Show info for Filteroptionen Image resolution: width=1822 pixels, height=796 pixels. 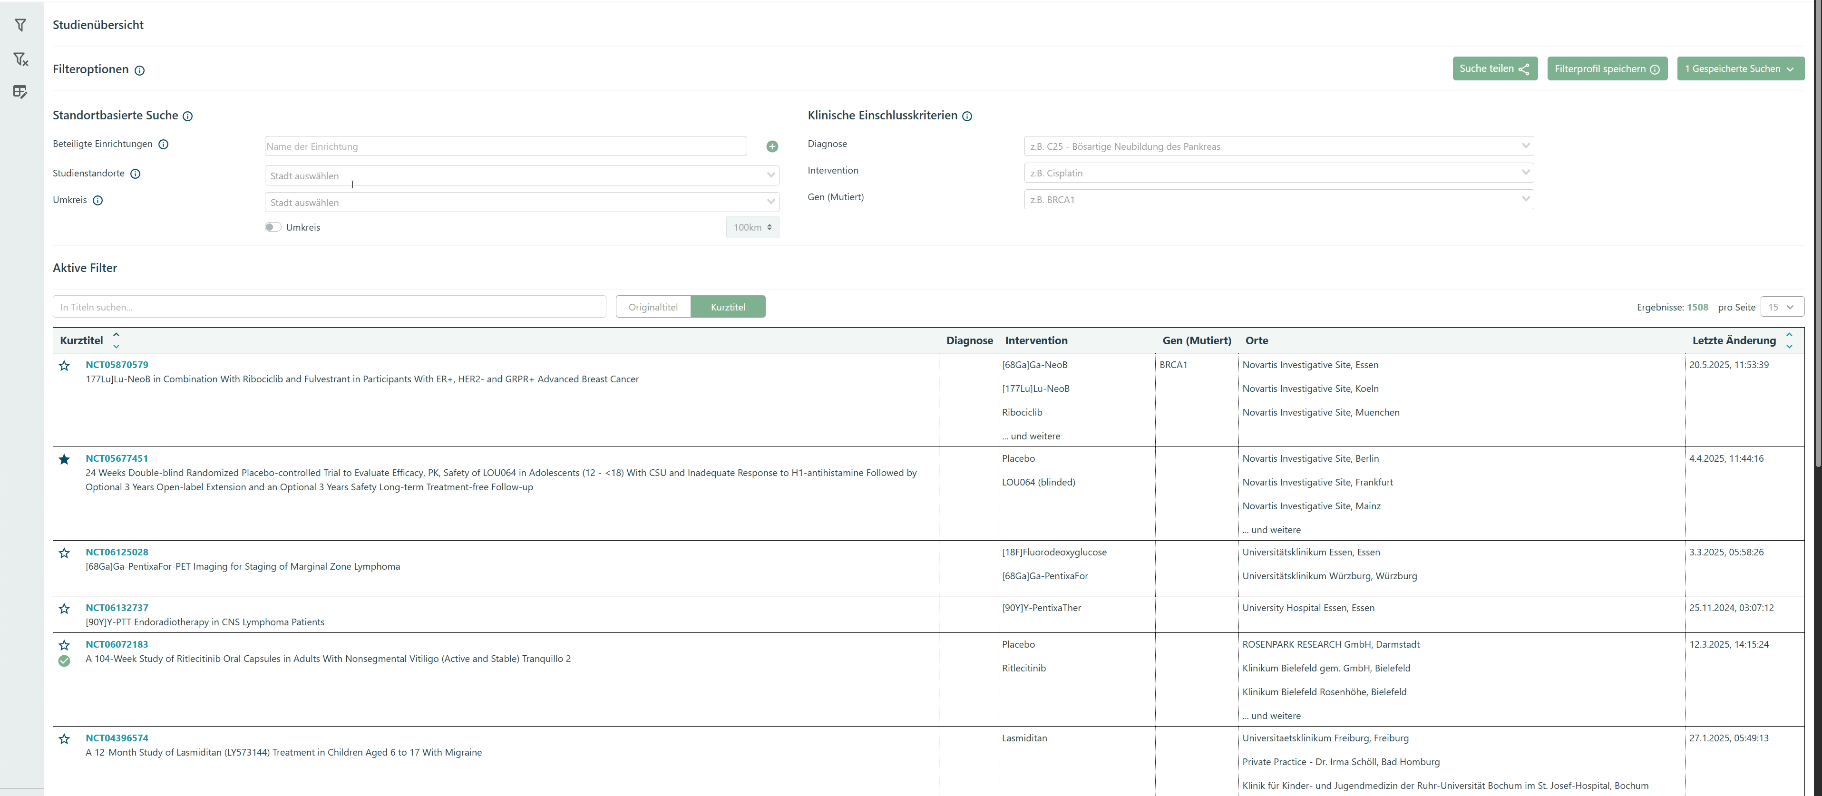139,70
